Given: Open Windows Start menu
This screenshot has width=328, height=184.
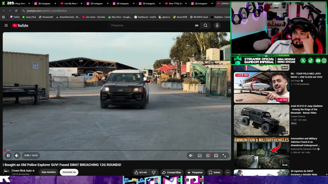Looking at the screenshot, I should point(126,180).
